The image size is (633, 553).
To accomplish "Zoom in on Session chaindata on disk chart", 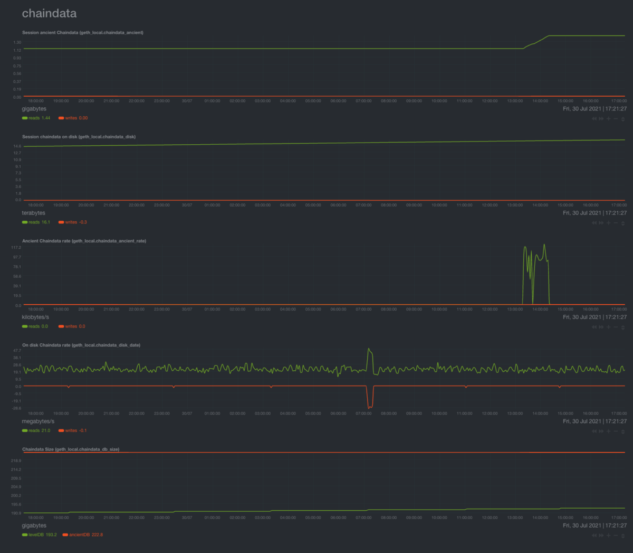I will 609,223.
